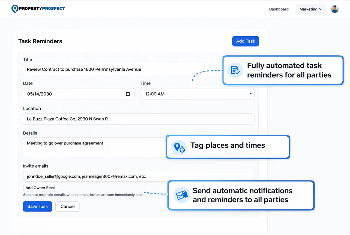Go to the Dashboard menu item
Viewport: 350px width, 235px height.
(279, 9)
